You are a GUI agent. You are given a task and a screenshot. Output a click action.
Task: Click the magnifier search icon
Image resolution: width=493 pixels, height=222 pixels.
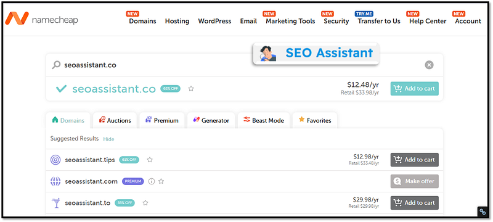(56, 65)
